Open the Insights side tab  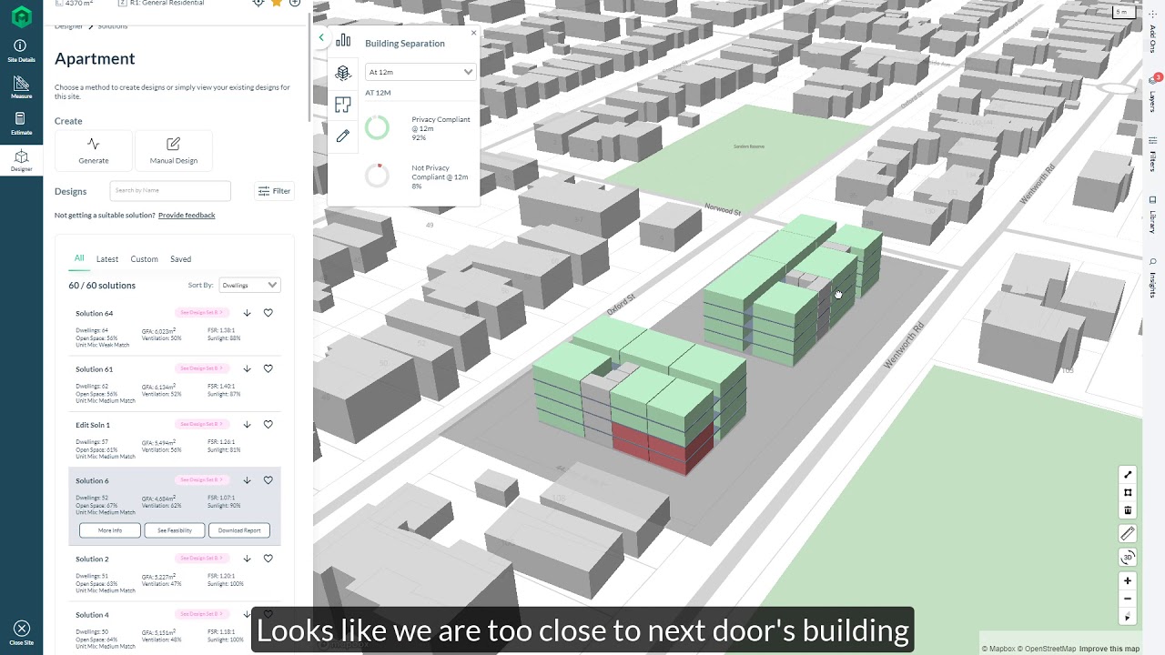pyautogui.click(x=1153, y=278)
